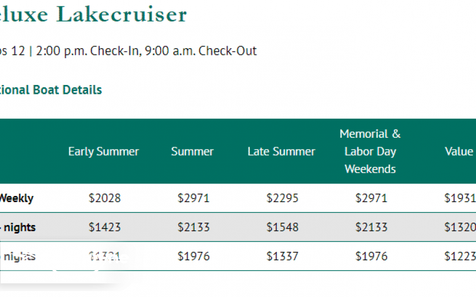The height and width of the screenshot is (297, 476).
Task: Click the Deluxe Lakecruiser page heading
Action: (x=92, y=14)
